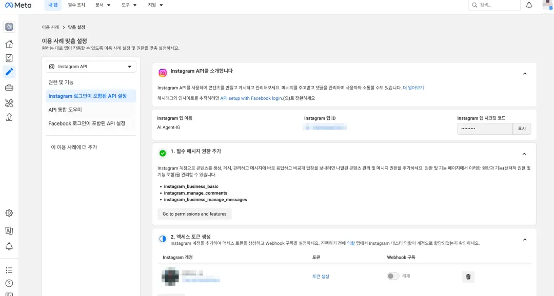Screen dimensions: 554x296
Task: Click the 토큰 생성 link
Action: (321, 277)
